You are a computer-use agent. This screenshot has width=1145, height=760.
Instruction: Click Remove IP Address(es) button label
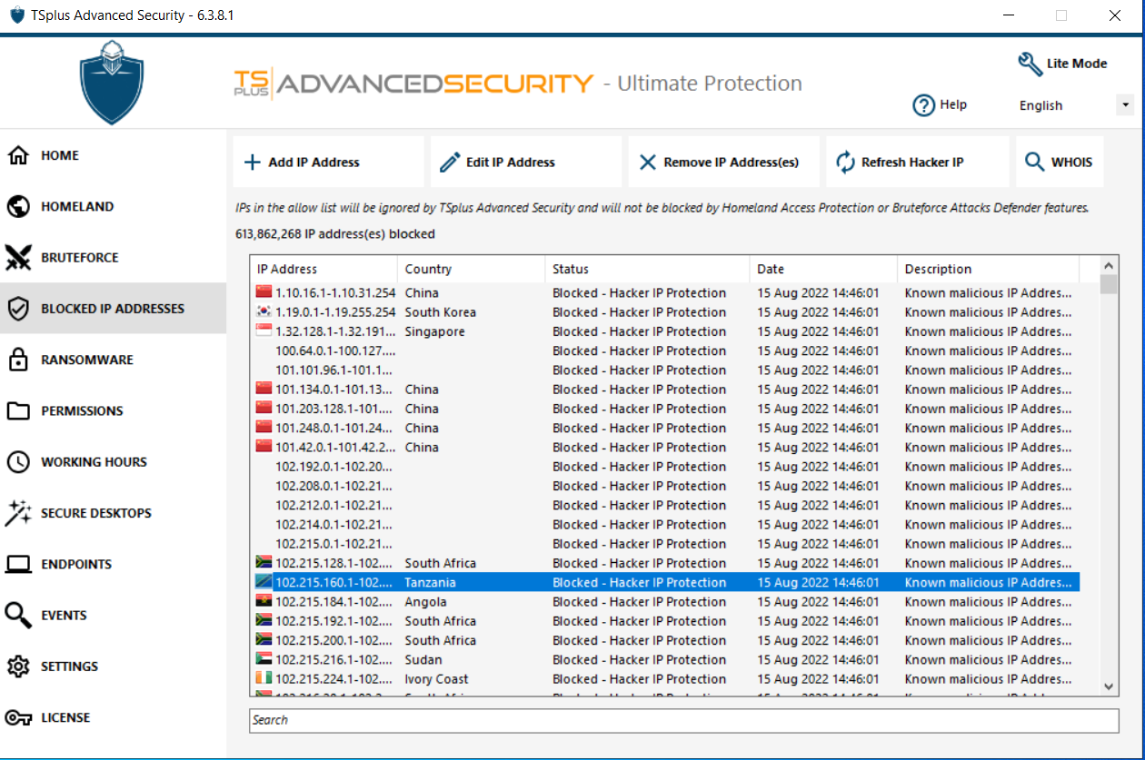point(732,163)
